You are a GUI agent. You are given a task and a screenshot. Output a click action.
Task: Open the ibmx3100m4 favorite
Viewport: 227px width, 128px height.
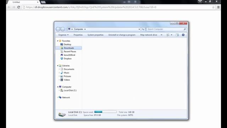(x=70, y=55)
